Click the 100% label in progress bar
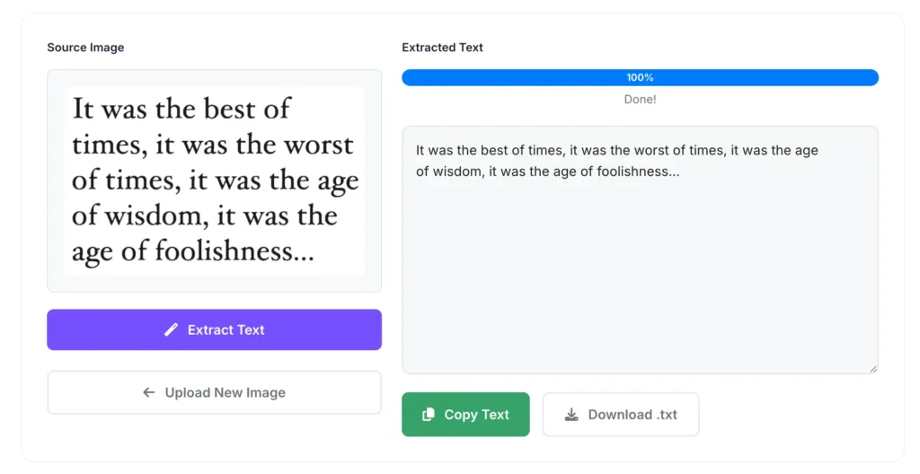The height and width of the screenshot is (474, 920). (640, 78)
